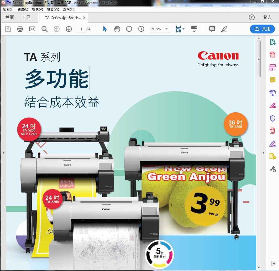Open the Create PDF tool in sidebar
The width and height of the screenshot is (279, 271).
click(x=272, y=55)
